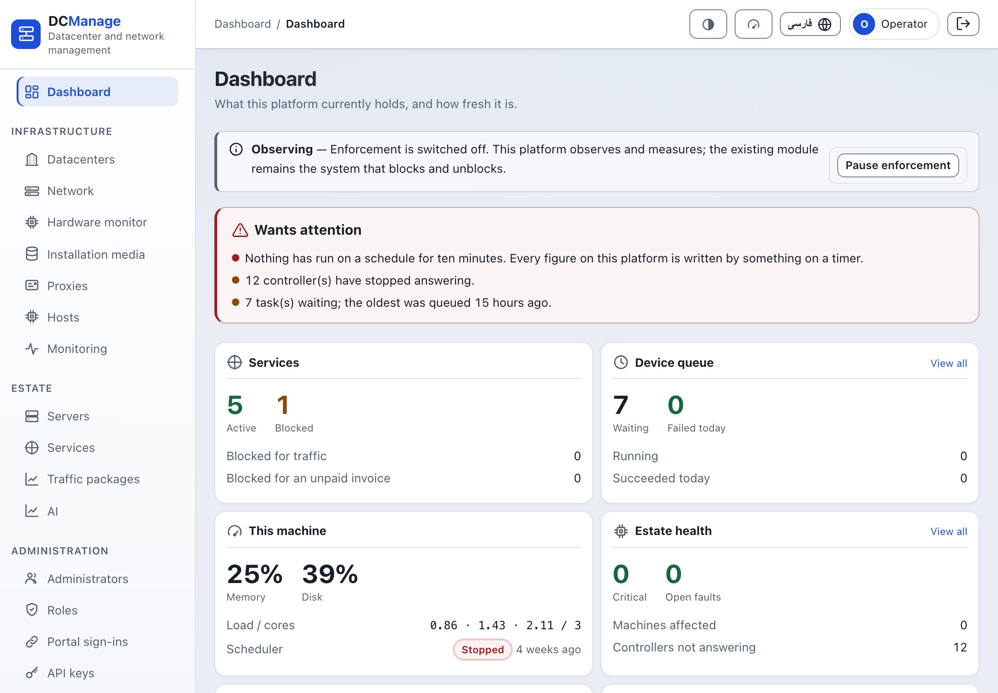
Task: Open Datacenters from the sidebar
Action: (97, 159)
